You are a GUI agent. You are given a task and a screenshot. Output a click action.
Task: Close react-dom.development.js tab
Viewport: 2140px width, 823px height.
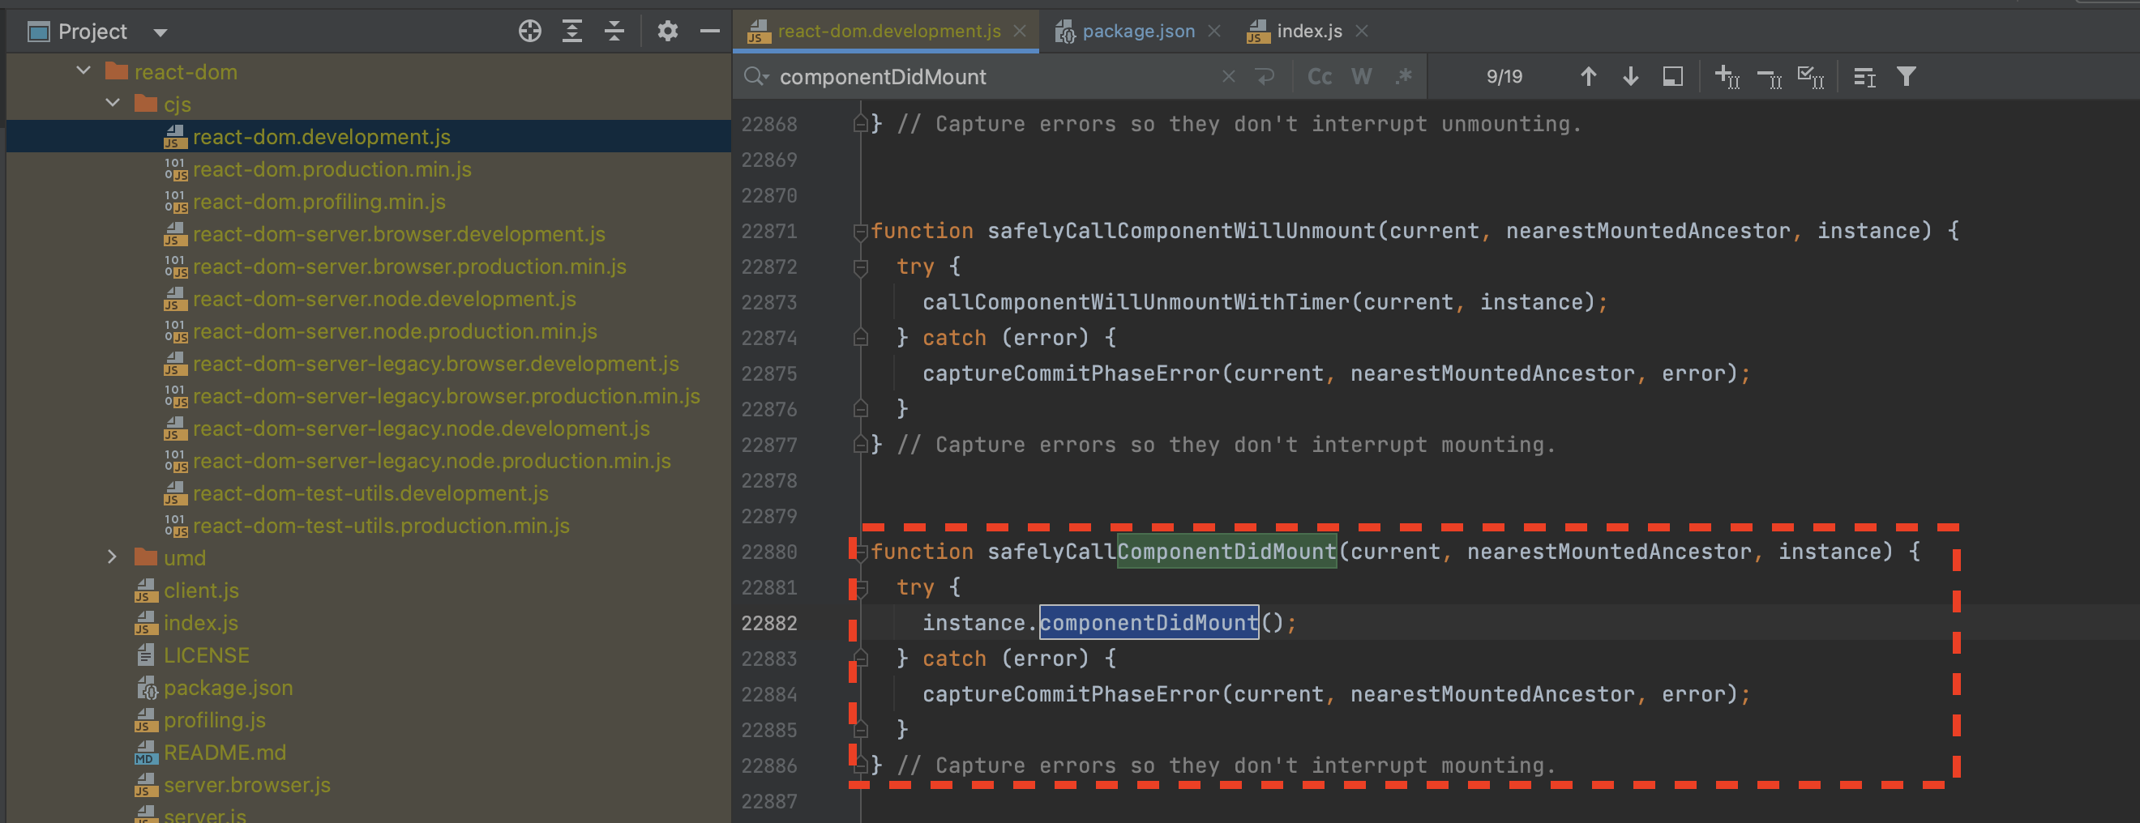[x=1021, y=32]
